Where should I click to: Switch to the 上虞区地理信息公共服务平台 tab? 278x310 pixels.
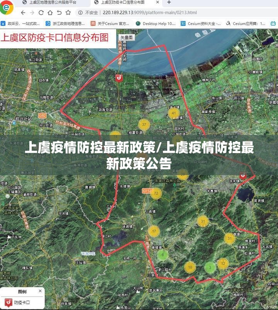click(x=50, y=3)
